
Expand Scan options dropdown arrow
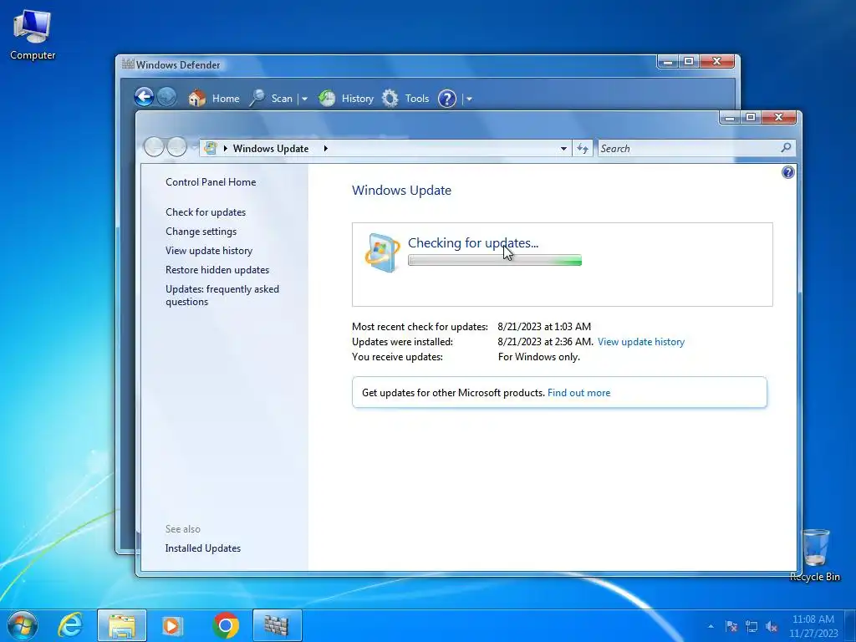coord(304,99)
